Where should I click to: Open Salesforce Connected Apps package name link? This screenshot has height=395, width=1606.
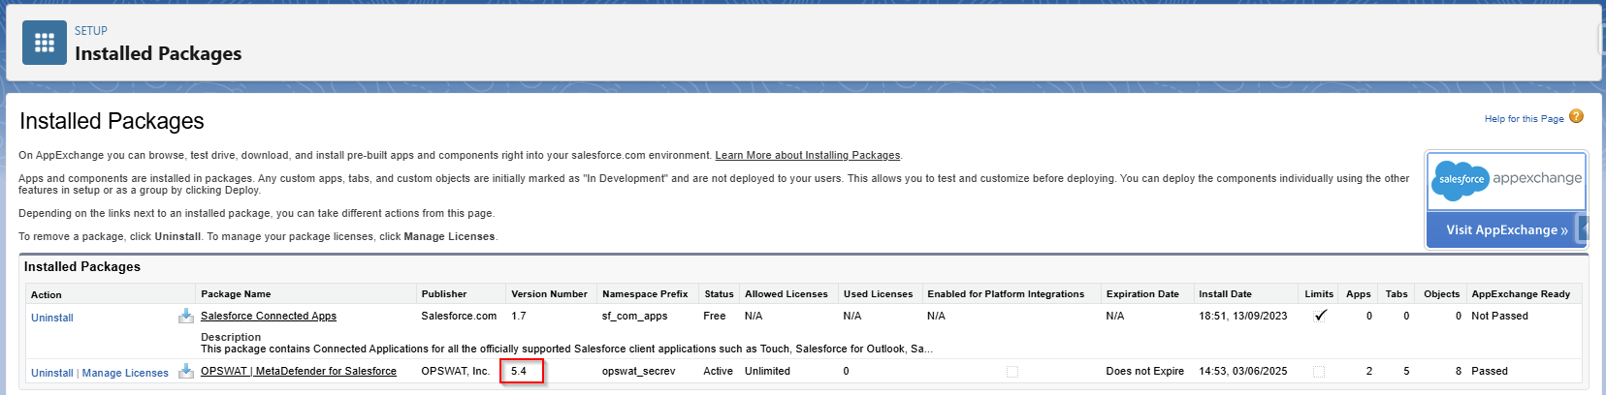coord(269,316)
